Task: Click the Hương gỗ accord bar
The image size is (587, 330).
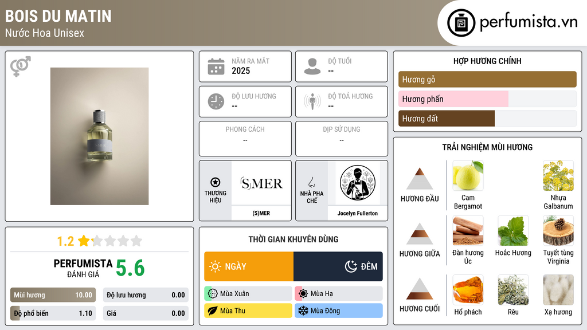Action: tap(487, 79)
